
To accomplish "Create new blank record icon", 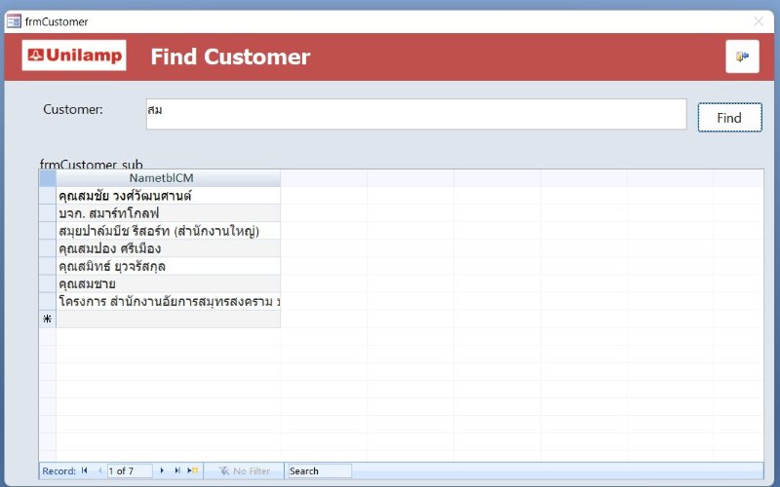I will pyautogui.click(x=192, y=470).
